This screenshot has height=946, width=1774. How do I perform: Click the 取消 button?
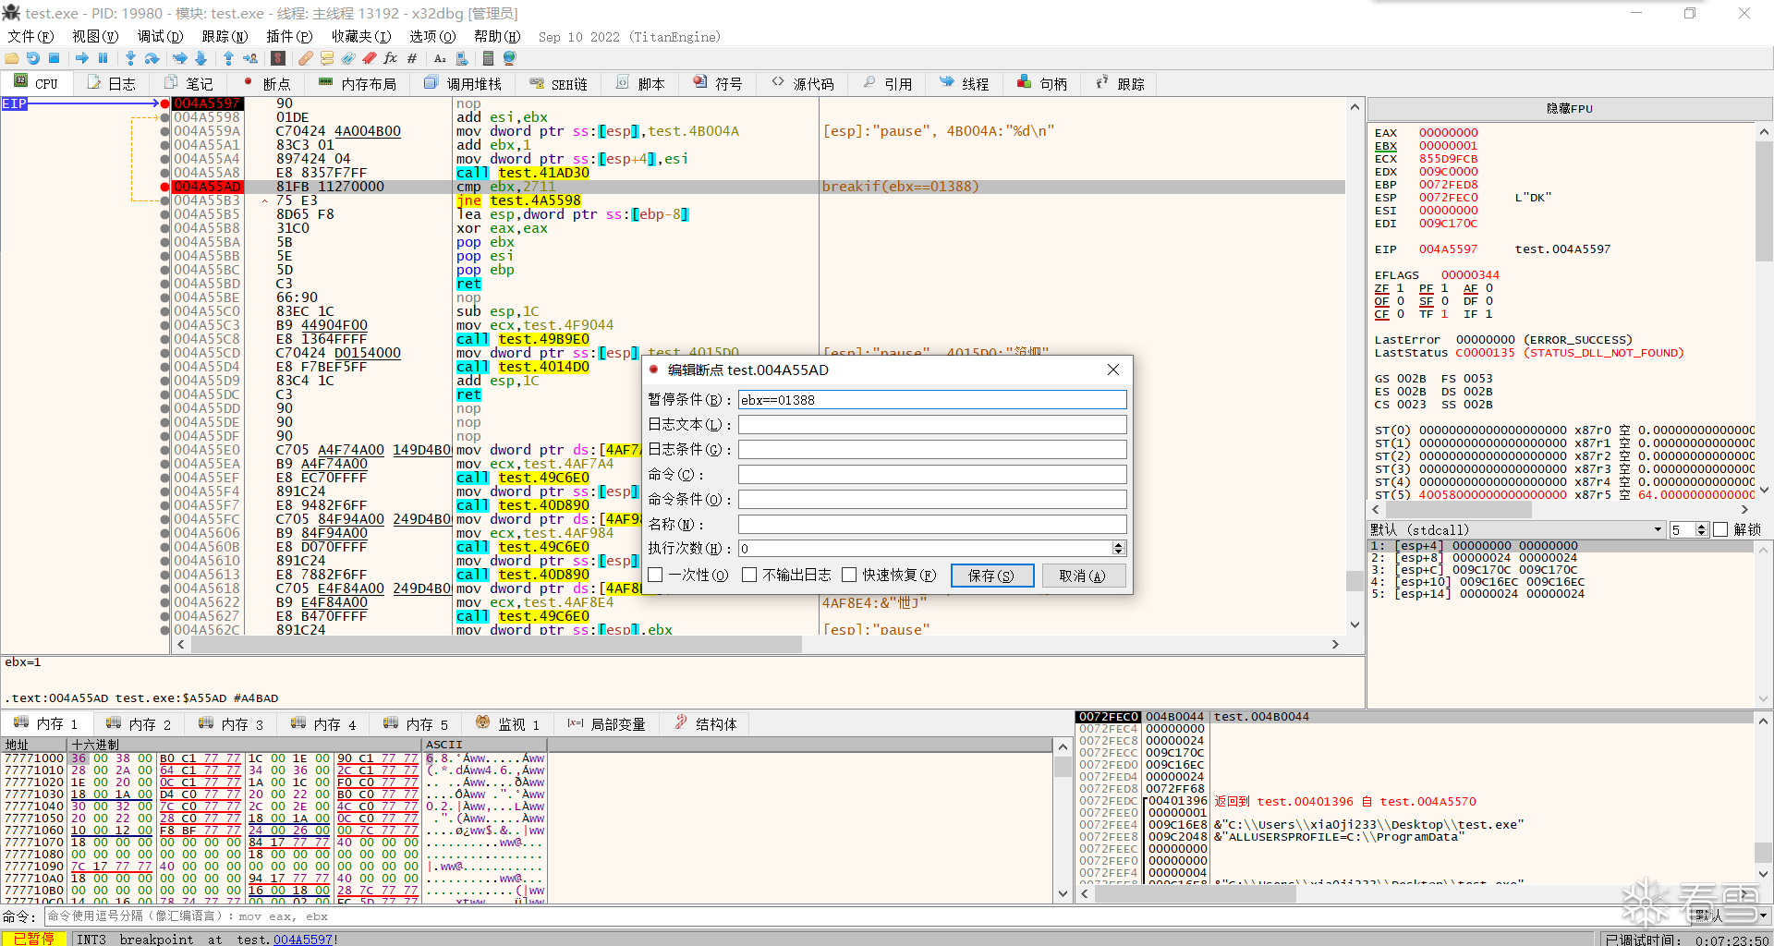point(1083,576)
